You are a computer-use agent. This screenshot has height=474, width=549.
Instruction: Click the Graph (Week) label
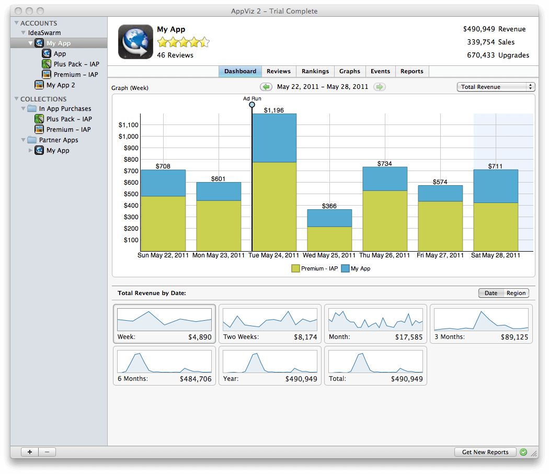point(130,88)
